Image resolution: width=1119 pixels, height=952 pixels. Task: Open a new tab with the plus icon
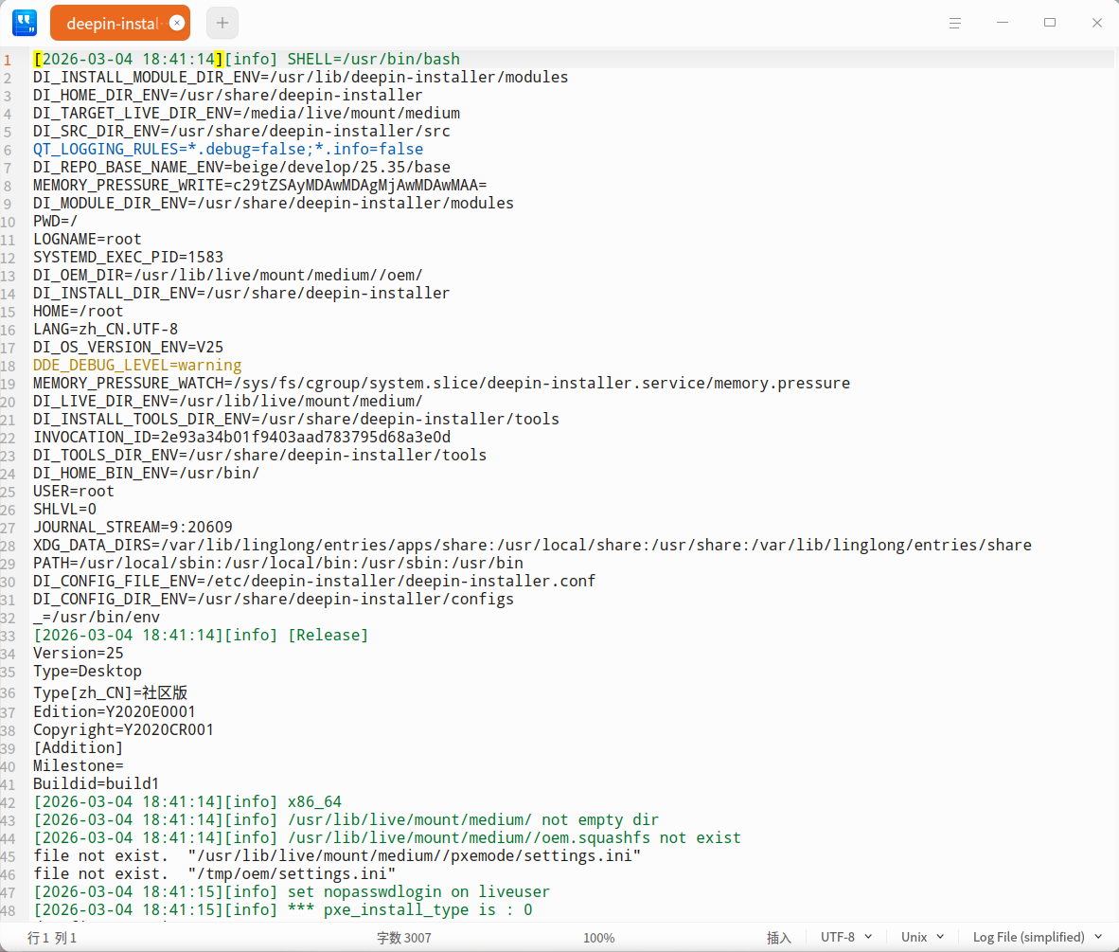tap(222, 22)
